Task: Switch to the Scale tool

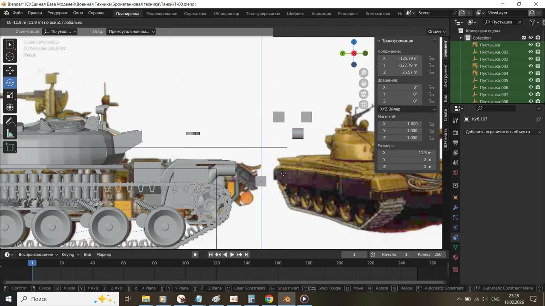Action: (x=10, y=95)
